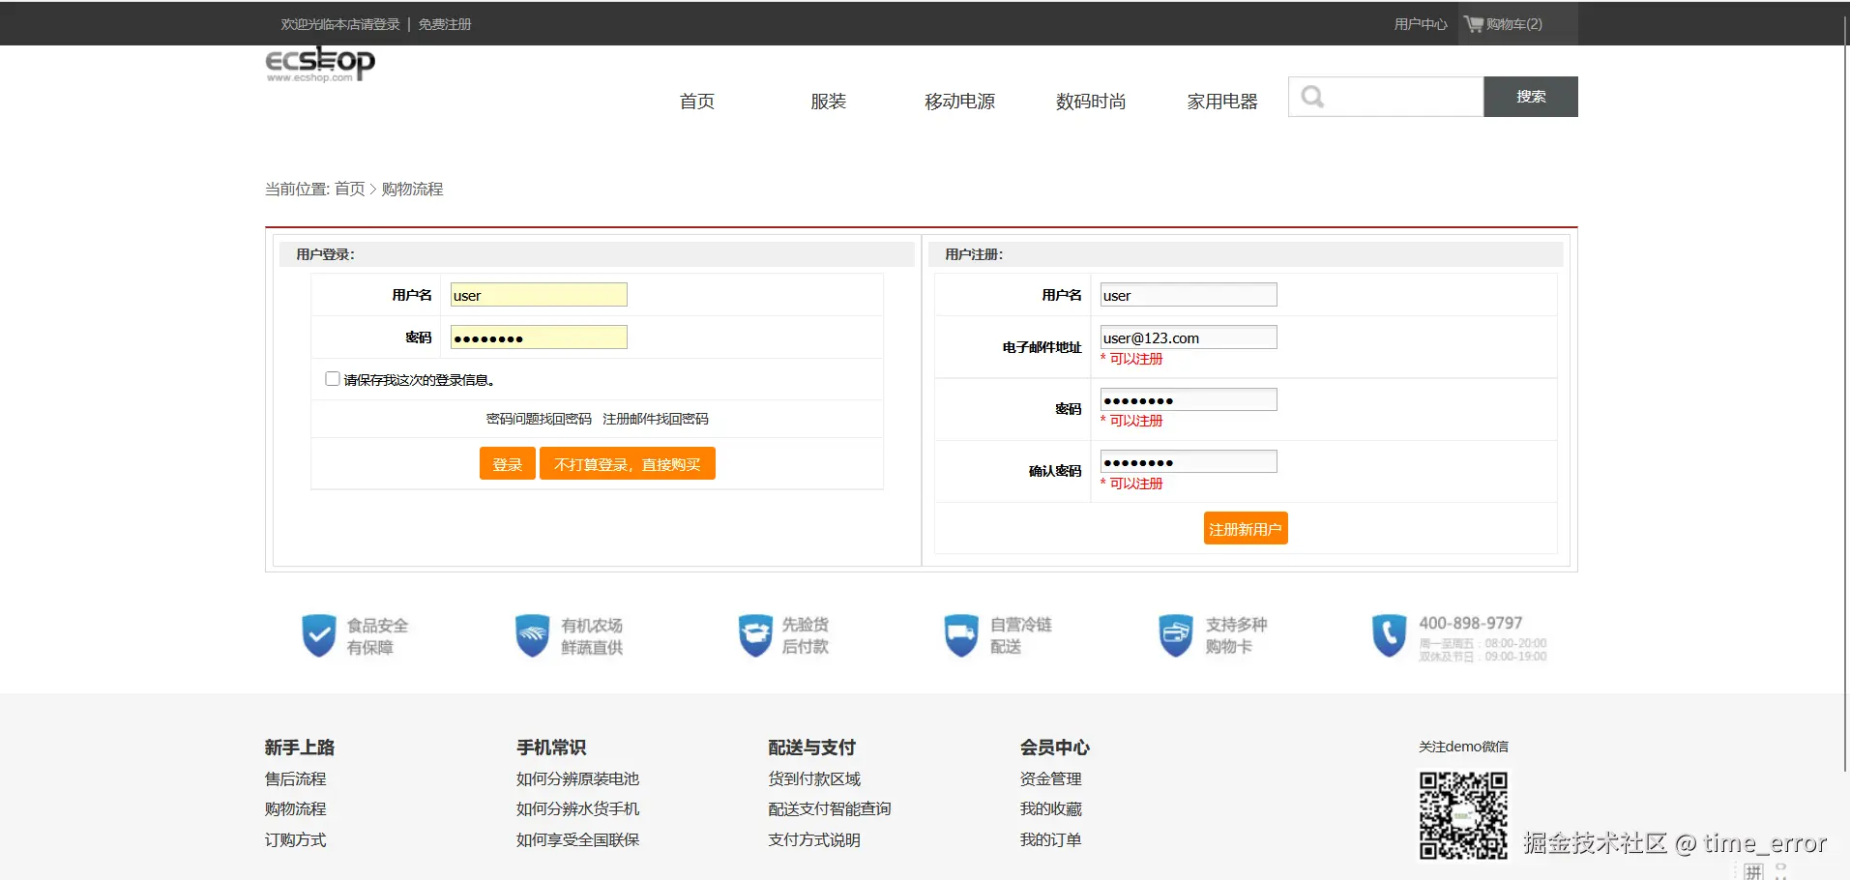Click the 有机农场 鲜蔬直供 text
Screen dimensions: 1850x880
[592, 636]
